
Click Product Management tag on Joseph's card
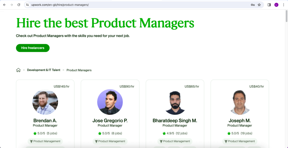240,141
